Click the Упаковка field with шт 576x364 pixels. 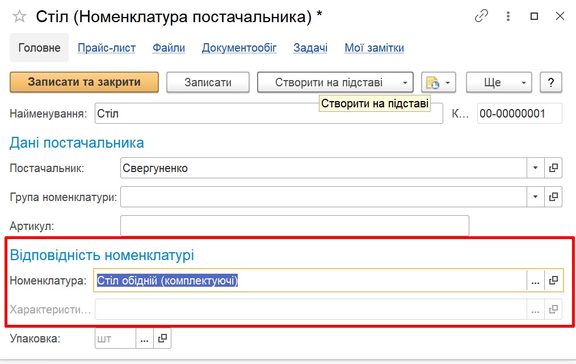pyautogui.click(x=115, y=338)
